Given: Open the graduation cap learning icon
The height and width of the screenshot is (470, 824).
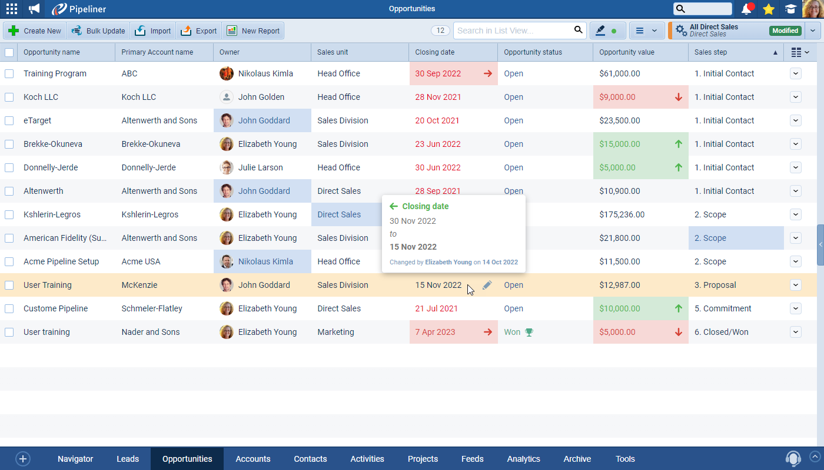Looking at the screenshot, I should coord(790,9).
